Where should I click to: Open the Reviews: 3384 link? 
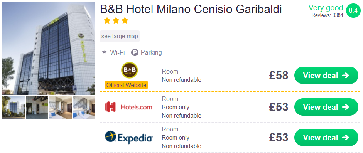point(327,15)
